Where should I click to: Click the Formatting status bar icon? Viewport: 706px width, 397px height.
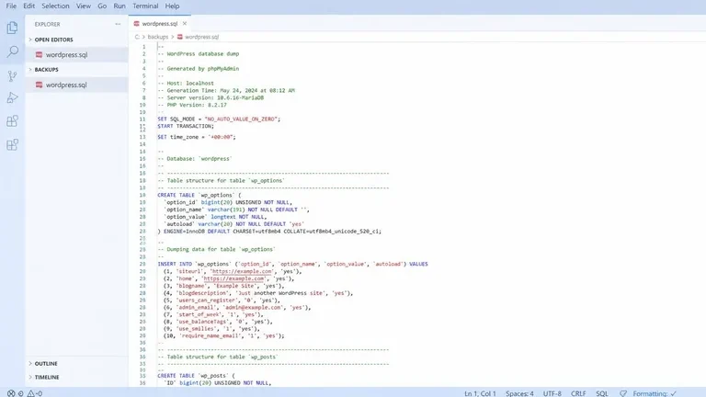point(623,393)
